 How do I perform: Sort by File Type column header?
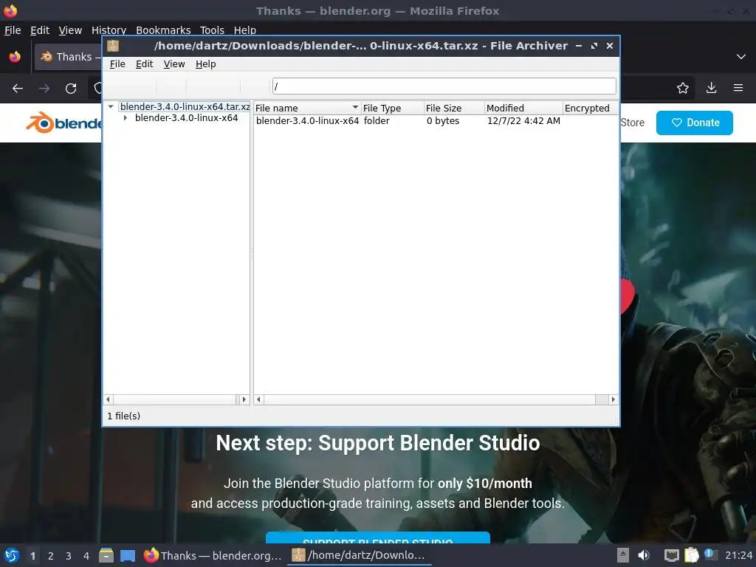pos(393,108)
